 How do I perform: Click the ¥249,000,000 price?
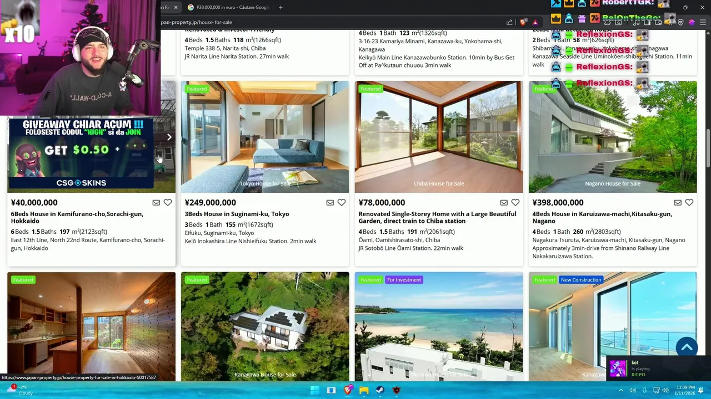pos(210,203)
